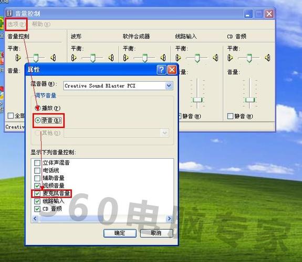The height and width of the screenshot is (262, 302).
Task: Open the 帮助 menu in Volume Control
Action: point(41,24)
